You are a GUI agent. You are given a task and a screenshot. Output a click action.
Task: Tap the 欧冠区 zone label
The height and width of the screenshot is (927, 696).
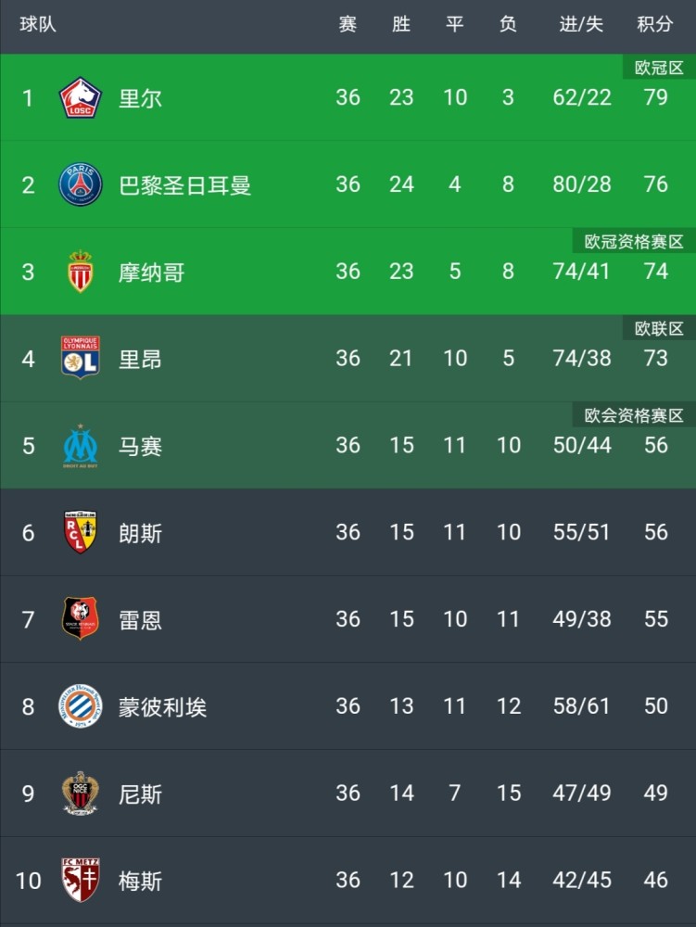point(659,68)
